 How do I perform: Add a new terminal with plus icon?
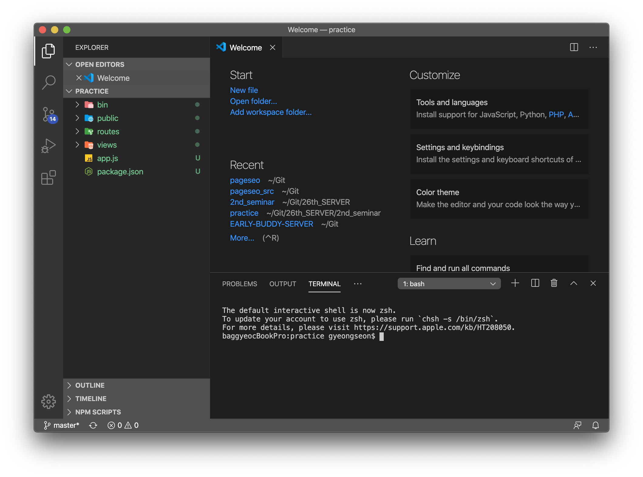515,283
